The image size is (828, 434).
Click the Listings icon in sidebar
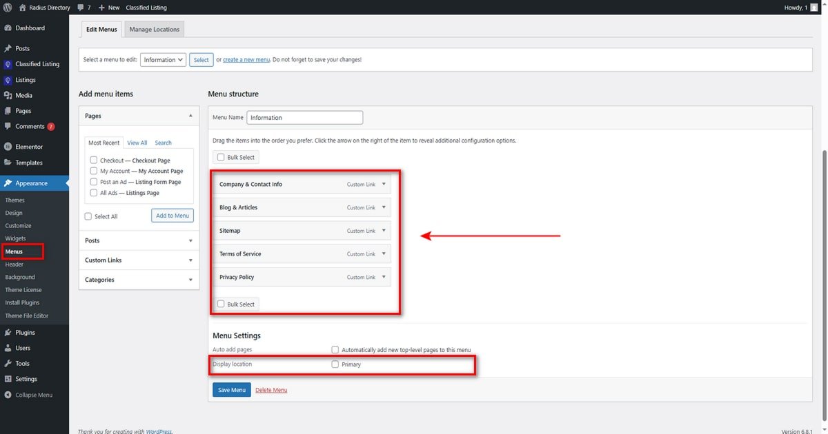(x=8, y=80)
